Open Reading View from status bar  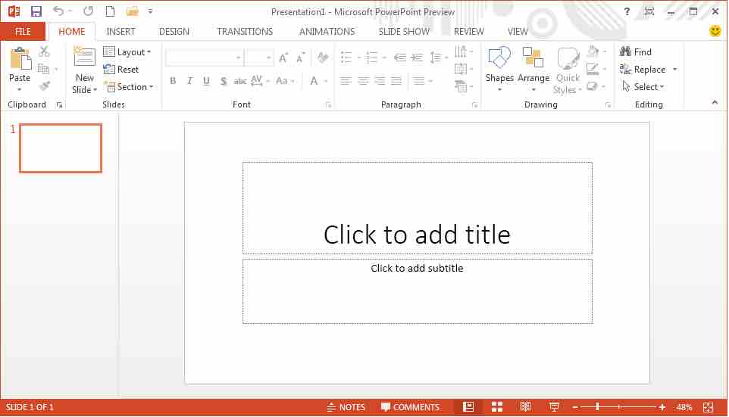coord(525,407)
